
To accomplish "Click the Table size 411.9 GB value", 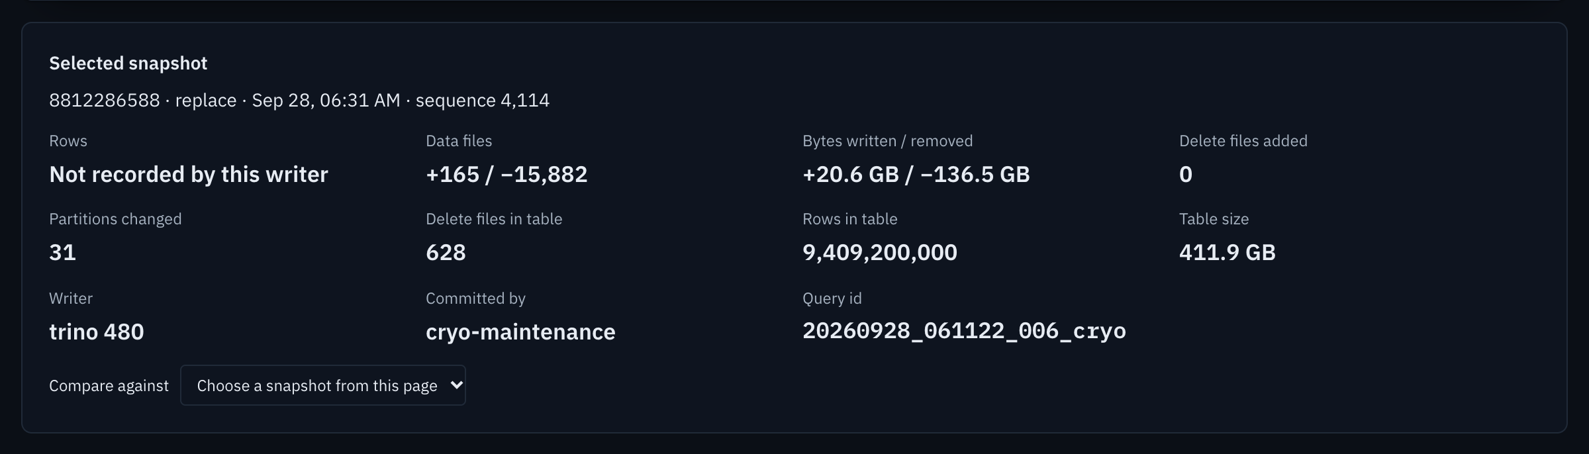I will click(x=1228, y=252).
